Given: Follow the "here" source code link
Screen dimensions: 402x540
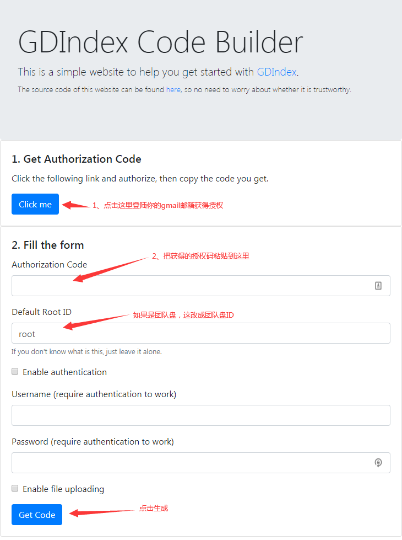Looking at the screenshot, I should [173, 89].
